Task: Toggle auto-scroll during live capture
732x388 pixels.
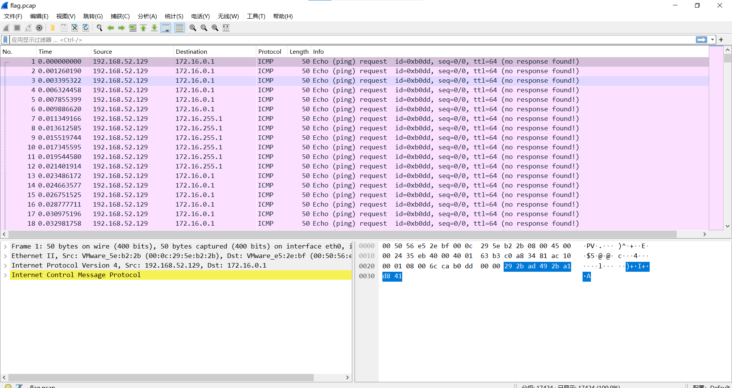Action: tap(166, 28)
